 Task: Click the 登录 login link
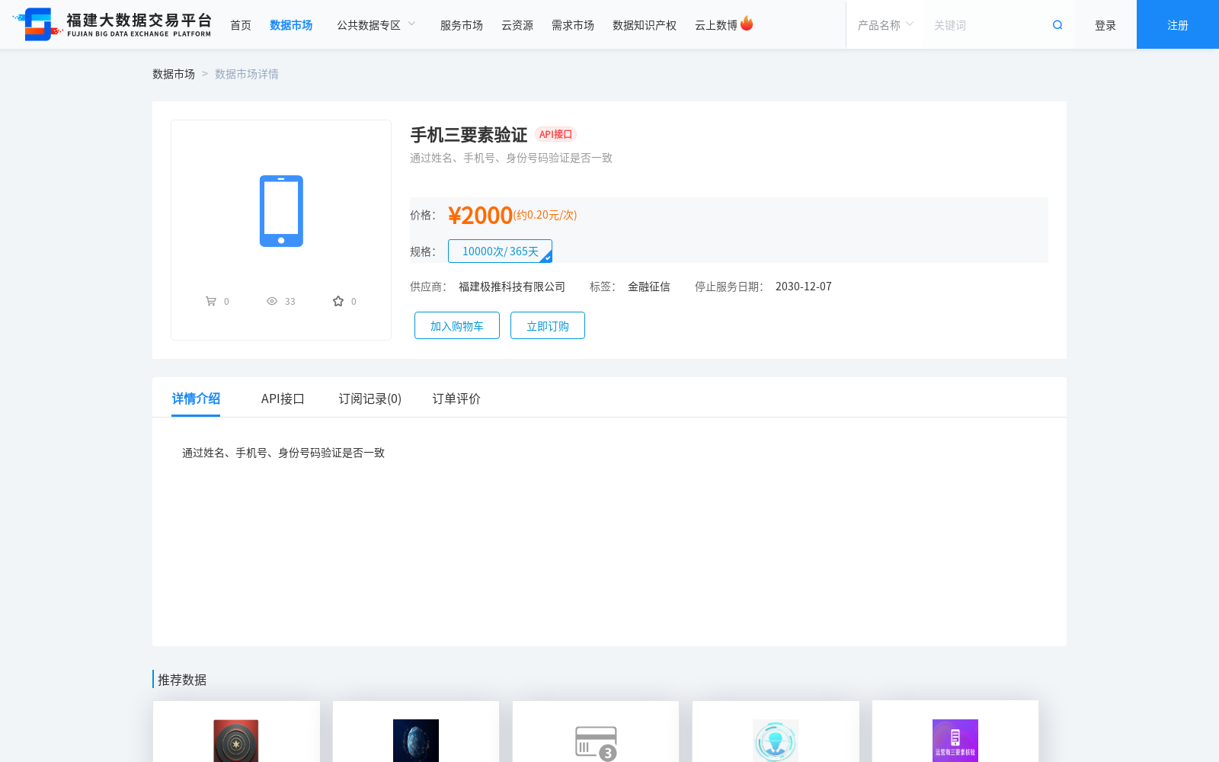coord(1105,25)
